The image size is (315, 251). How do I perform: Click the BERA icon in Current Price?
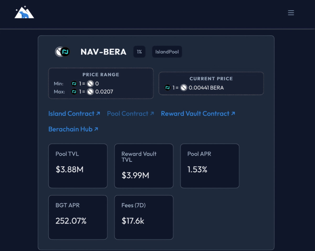(x=184, y=88)
